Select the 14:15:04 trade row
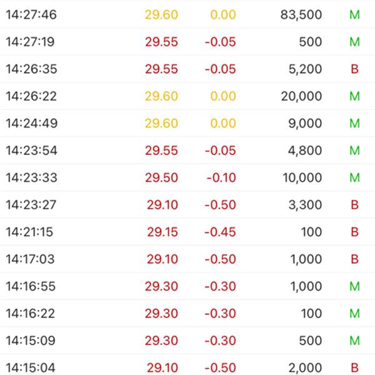Image resolution: width=375 pixels, height=375 pixels. [x=187, y=366]
